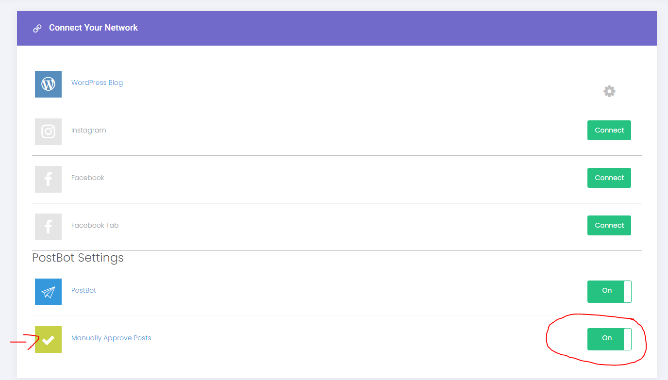Open WordPress Blog settings gear
This screenshot has height=380, width=668.
[x=609, y=91]
